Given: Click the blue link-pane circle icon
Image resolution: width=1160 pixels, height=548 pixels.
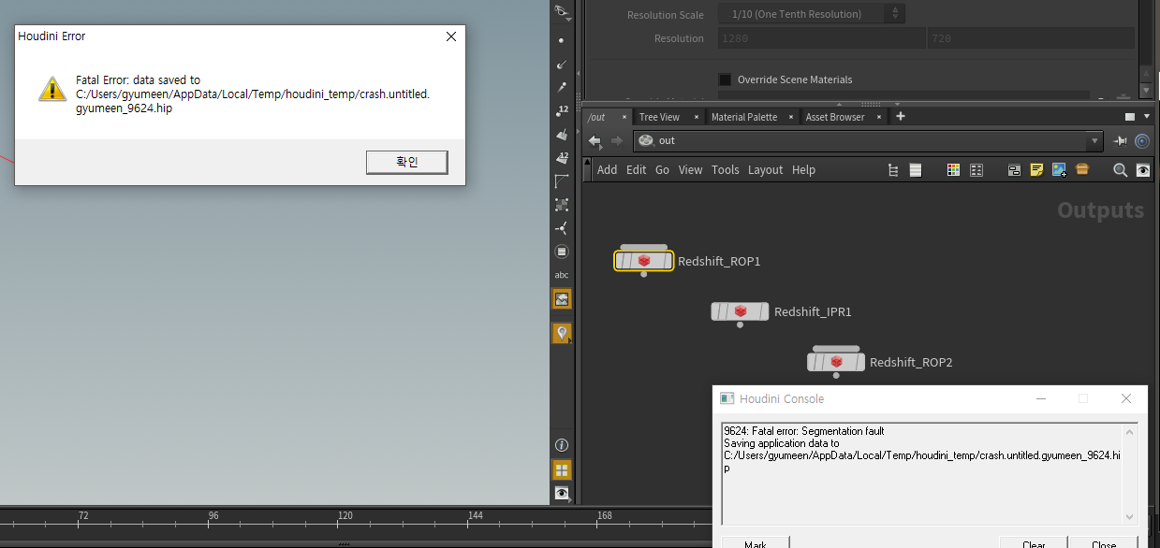Looking at the screenshot, I should tap(1142, 141).
